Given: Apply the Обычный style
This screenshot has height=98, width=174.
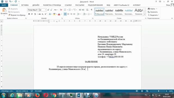Looking at the screenshot, I should (x=100, y=12).
